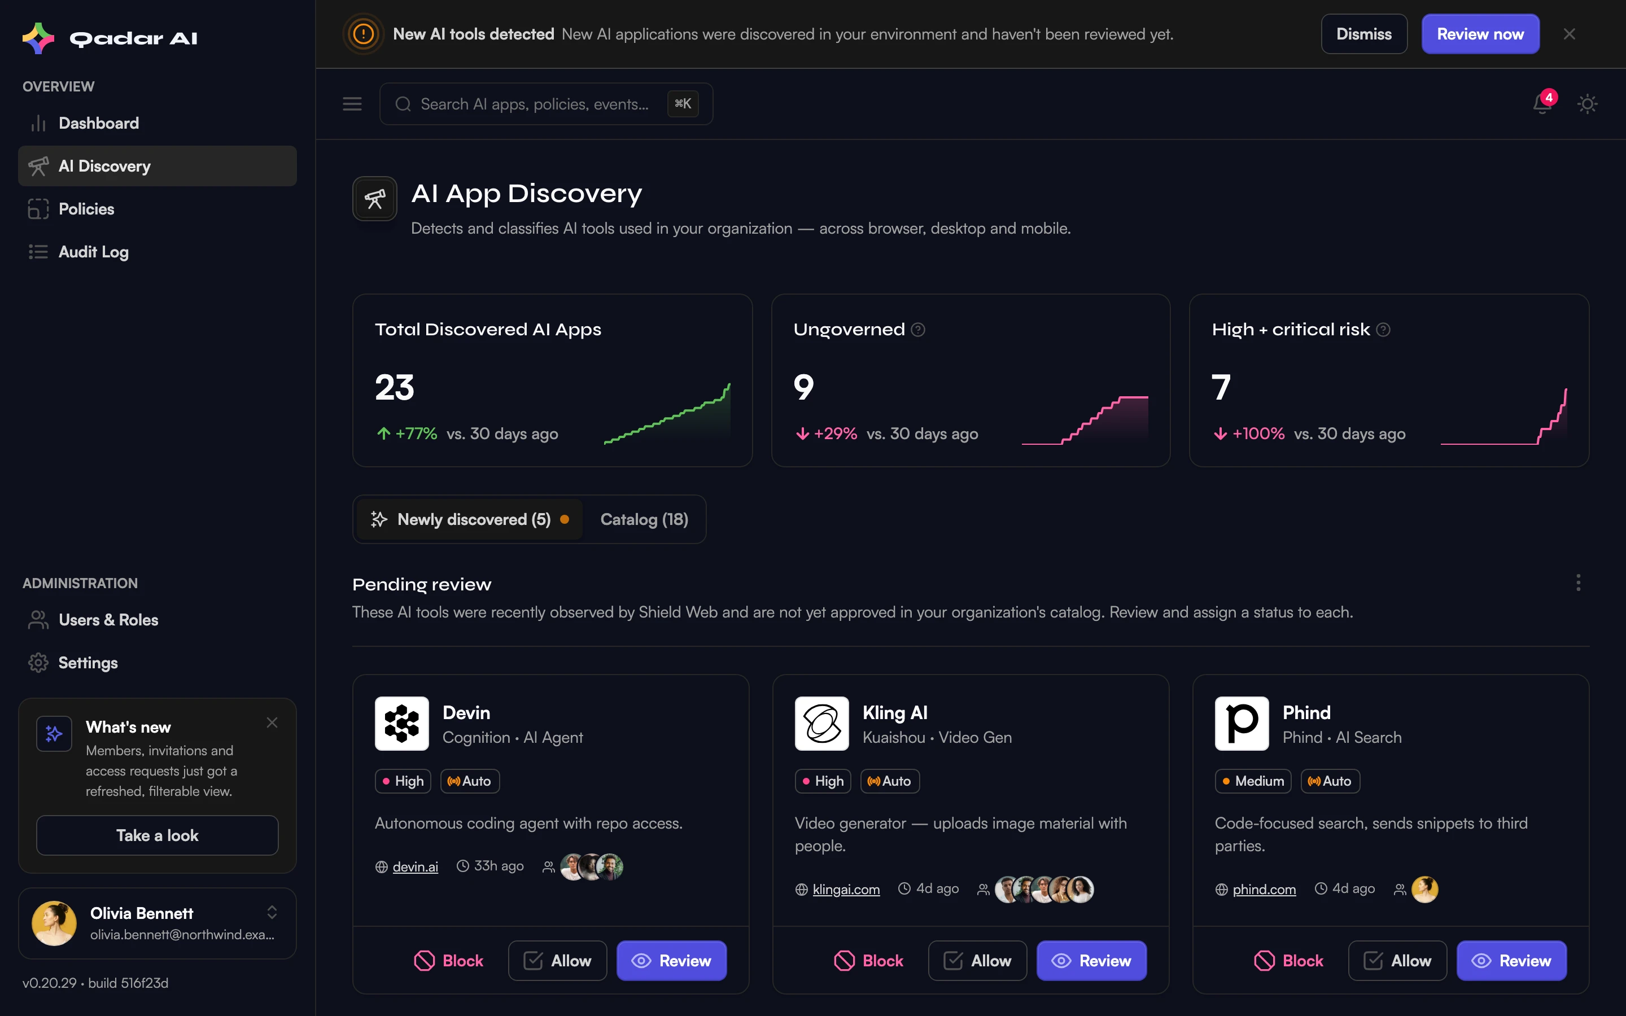Open Dashboard in sidebar
1626x1016 pixels.
coord(157,123)
